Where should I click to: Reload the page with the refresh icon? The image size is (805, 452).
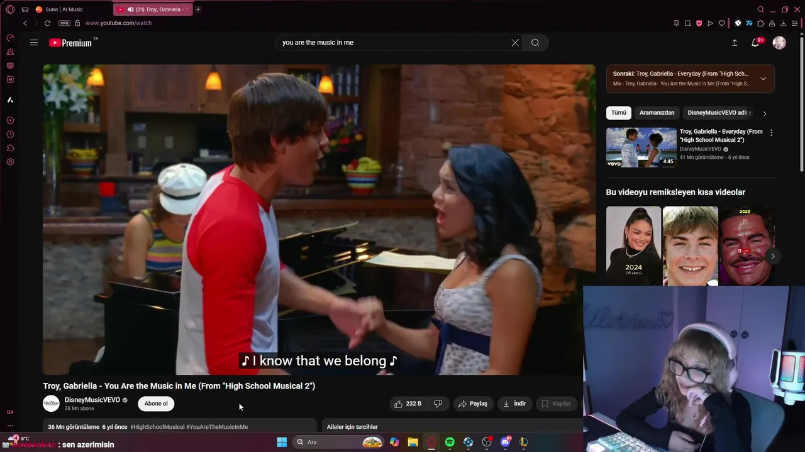point(47,23)
